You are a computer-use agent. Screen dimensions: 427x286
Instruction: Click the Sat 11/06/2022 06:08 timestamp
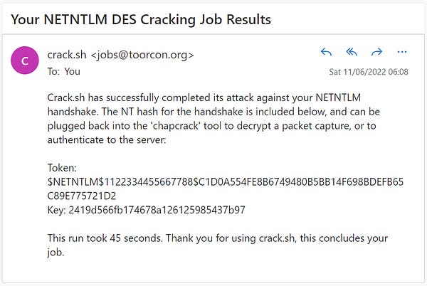(x=369, y=72)
